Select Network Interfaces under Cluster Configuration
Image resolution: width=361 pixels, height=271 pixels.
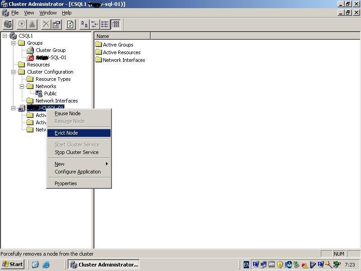pos(57,101)
